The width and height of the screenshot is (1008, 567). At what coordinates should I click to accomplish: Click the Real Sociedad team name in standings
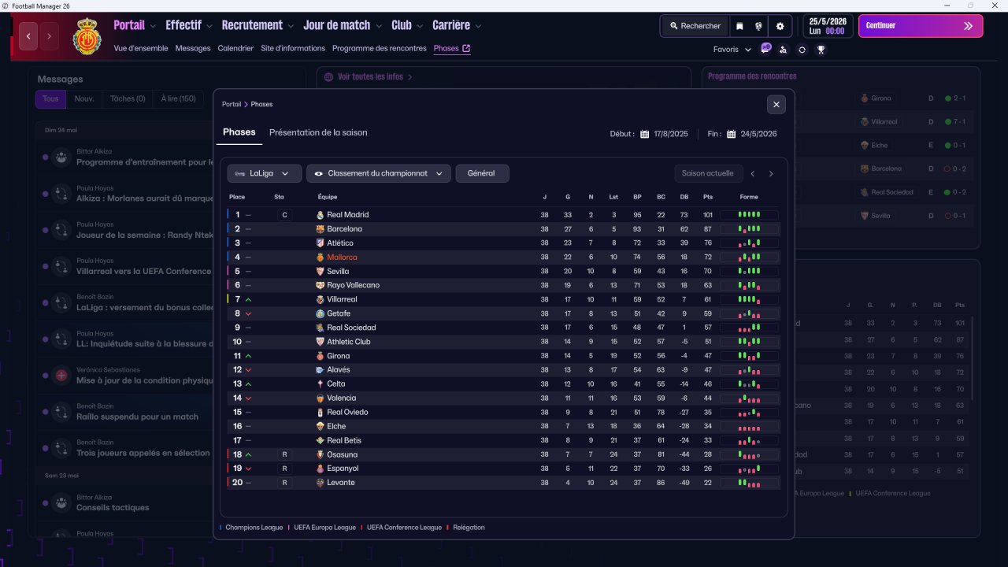click(x=351, y=328)
